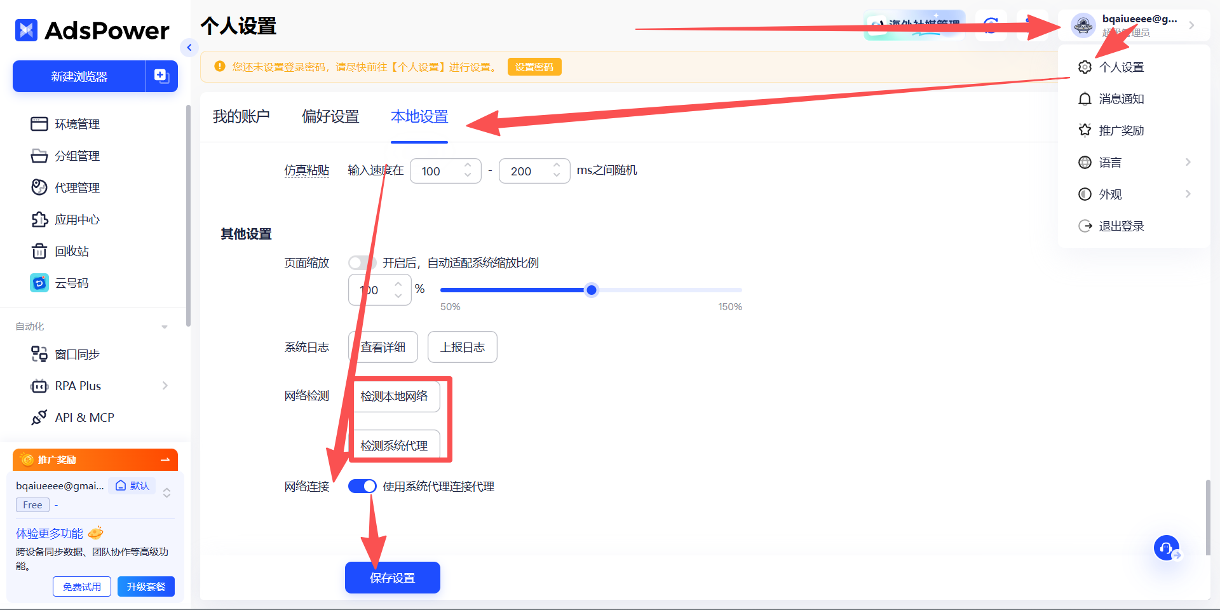Click the page zoom slider handle
Viewport: 1220px width, 610px height.
[x=592, y=290]
